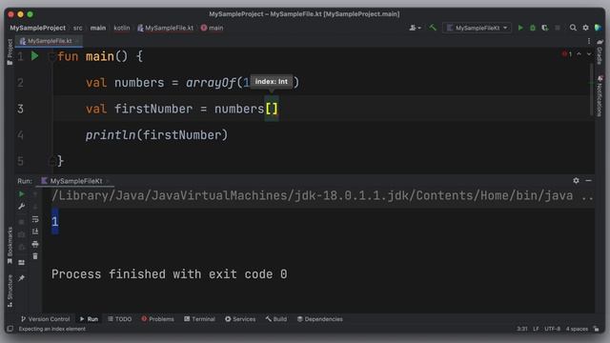Screen dimensions: 610x343
Task: Collapse main function fold marker on line 1
Action: pyautogui.click(x=51, y=57)
